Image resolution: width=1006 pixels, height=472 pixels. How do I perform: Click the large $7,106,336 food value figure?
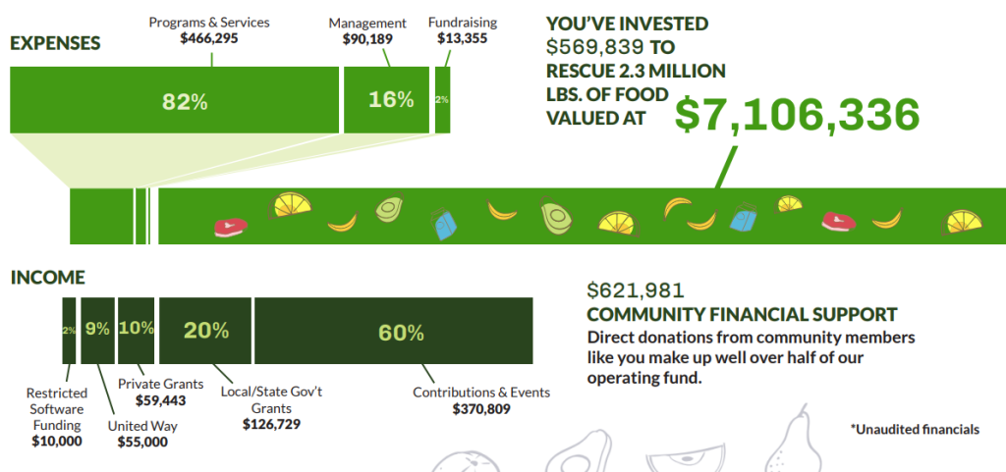[797, 115]
